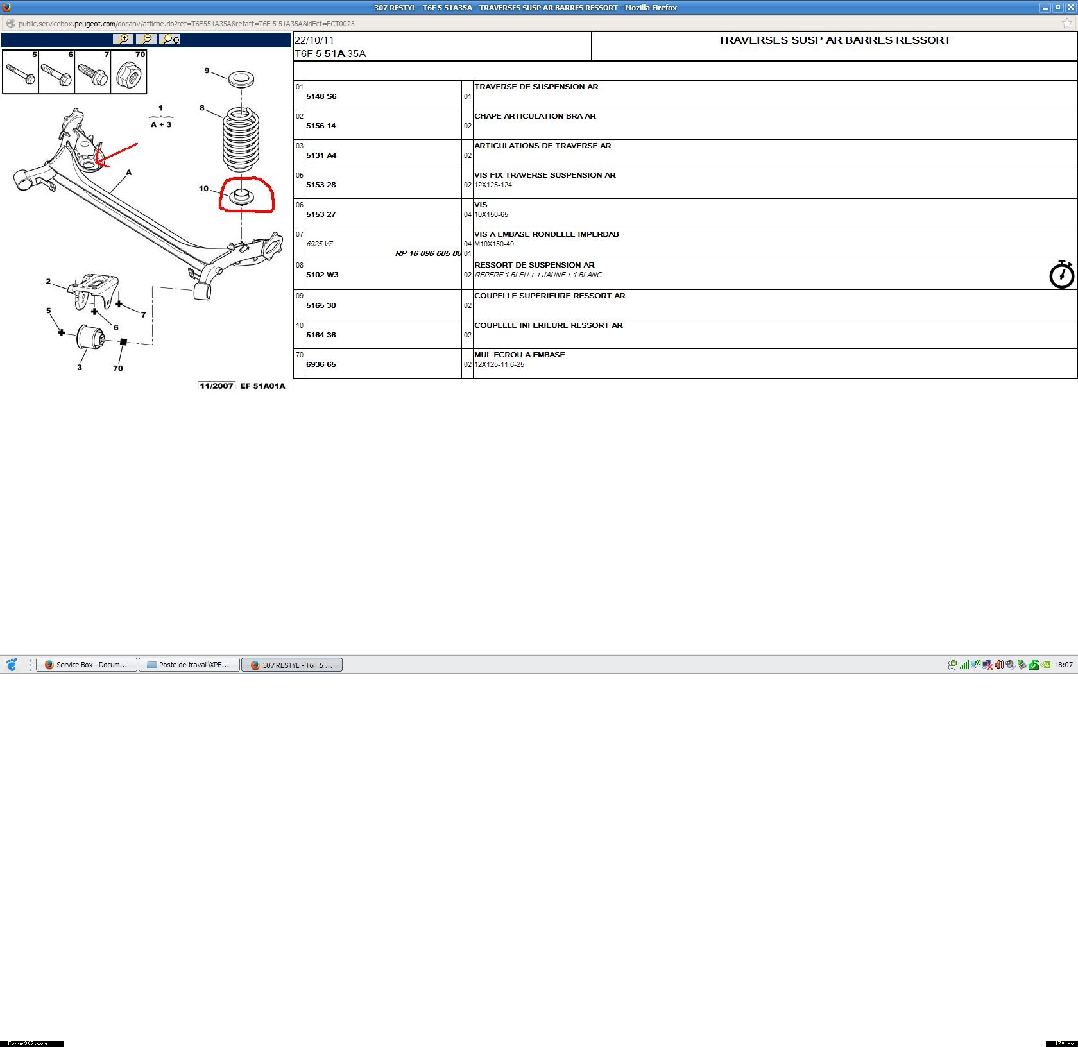Click RESSORT DE SUSPENSION AR description

[x=535, y=265]
